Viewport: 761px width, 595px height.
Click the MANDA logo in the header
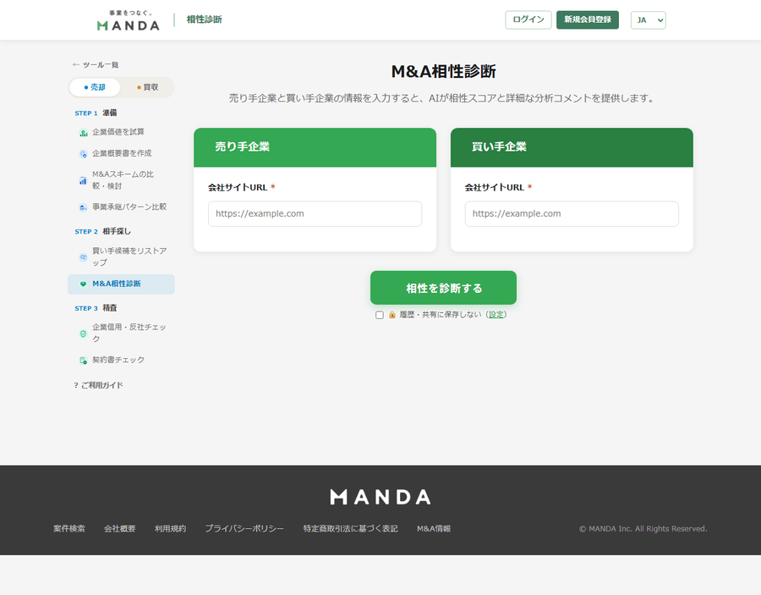point(129,20)
